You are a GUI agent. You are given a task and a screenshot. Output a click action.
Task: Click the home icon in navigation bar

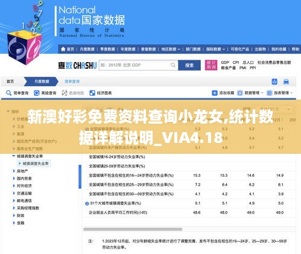(63, 49)
